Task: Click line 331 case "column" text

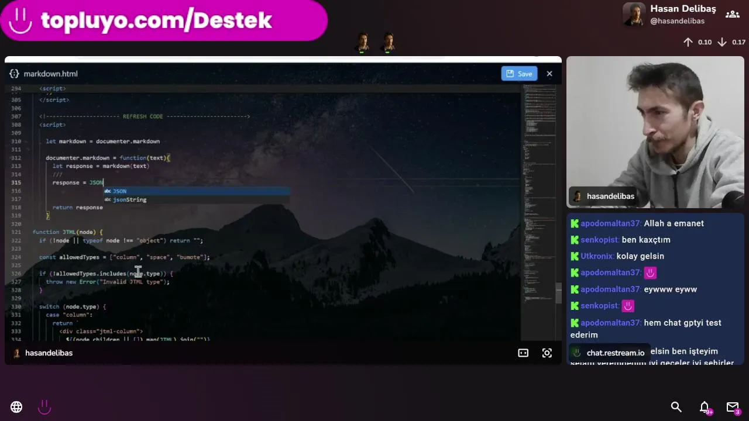Action: click(69, 315)
